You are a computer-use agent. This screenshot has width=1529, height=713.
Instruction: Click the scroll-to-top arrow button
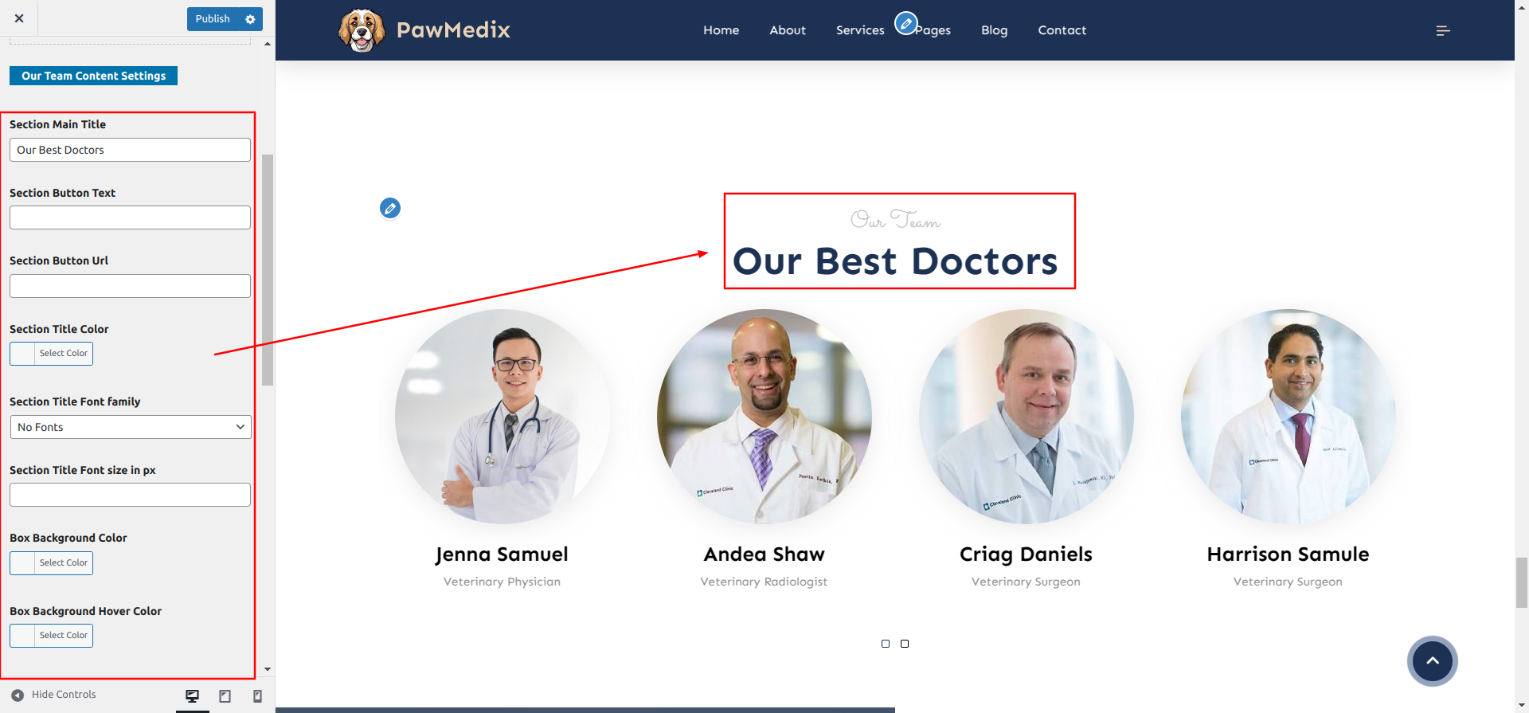[1432, 660]
